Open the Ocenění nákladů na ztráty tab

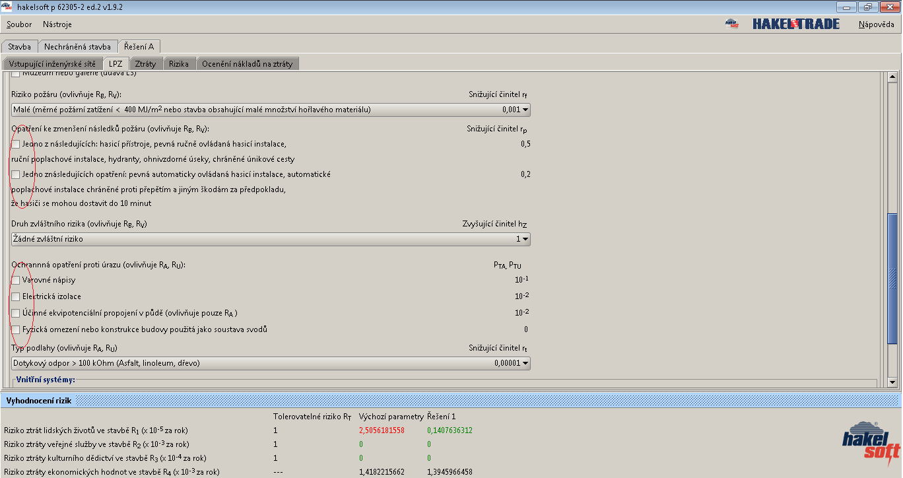(x=248, y=64)
